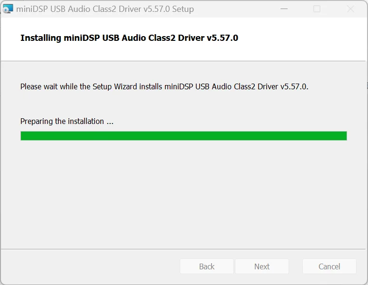Image resolution: width=368 pixels, height=285 pixels.
Task: Click the divider line under the header banner
Action: click(184, 61)
